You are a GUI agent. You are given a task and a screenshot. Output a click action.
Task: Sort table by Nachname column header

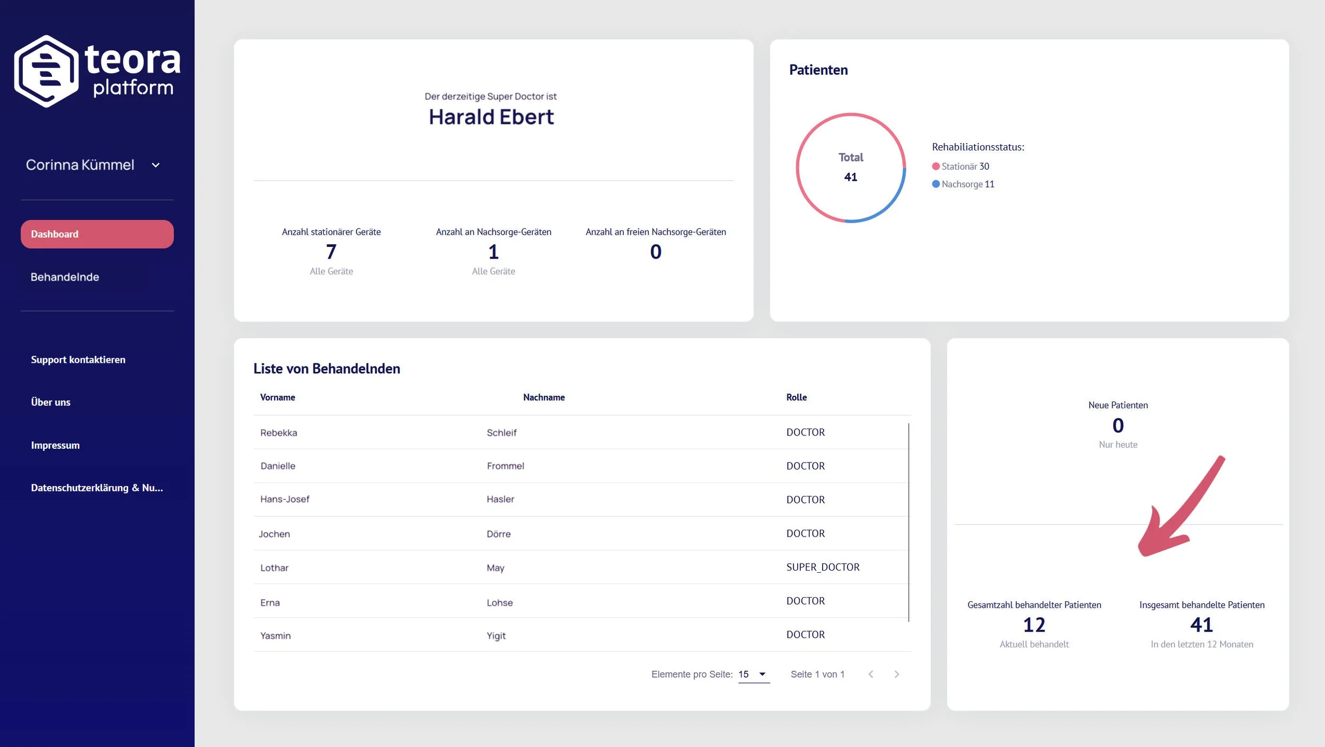click(544, 397)
